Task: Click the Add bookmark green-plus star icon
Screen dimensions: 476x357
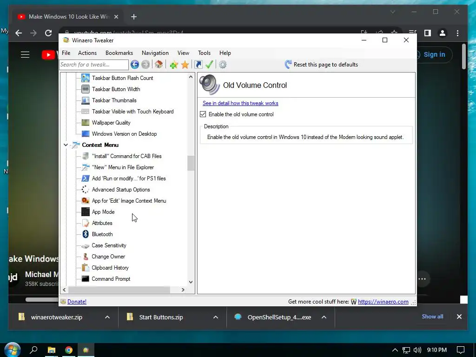Action: (174, 64)
